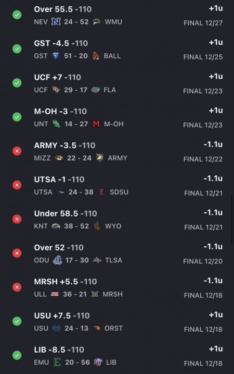Click the Ball State cardinal logo
The image size is (234, 374).
(x=96, y=56)
